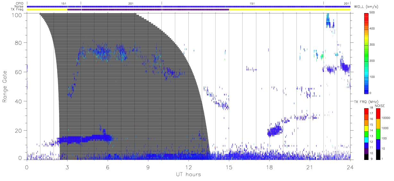Viewport: 394px width, 181px height.
Task: Click the Noise row label above the plot
Action: [x=20, y=6]
